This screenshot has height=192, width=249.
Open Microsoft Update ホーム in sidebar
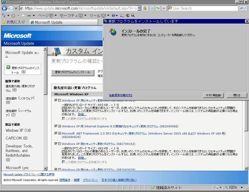tap(22, 54)
